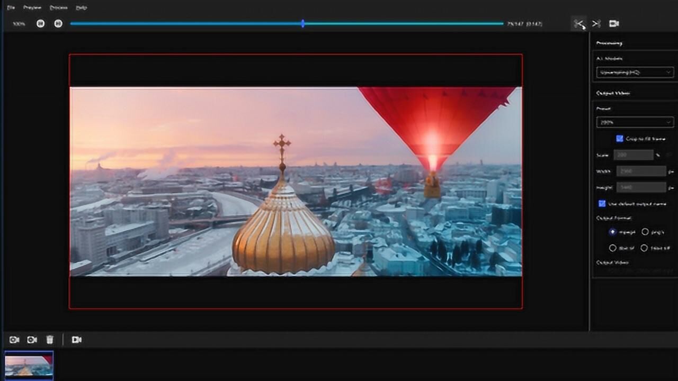The width and height of the screenshot is (678, 381).
Task: Toggle the Crop to fill frame checkbox
Action: 619,139
